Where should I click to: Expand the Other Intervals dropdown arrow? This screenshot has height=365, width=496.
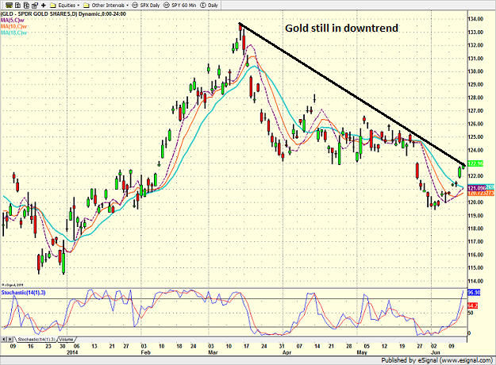click(x=127, y=6)
